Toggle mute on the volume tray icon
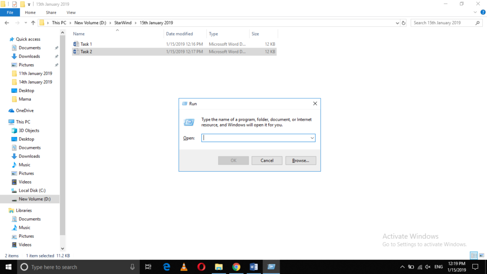Screen dimensions: 487x274 428,267
